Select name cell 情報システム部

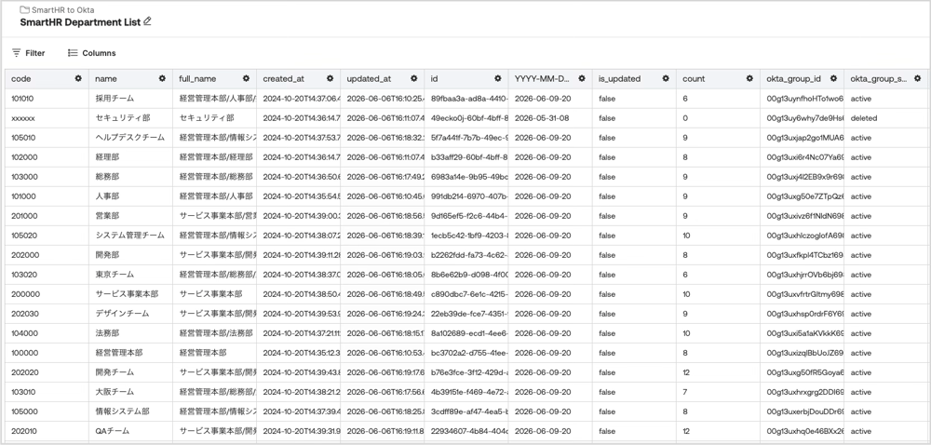(130, 411)
